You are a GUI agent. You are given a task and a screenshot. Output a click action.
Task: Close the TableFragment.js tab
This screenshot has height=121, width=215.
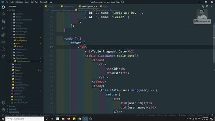tap(96, 6)
